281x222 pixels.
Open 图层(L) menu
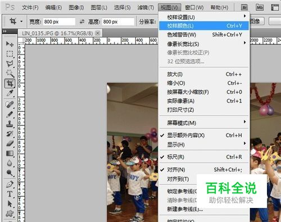pyautogui.click(x=99, y=7)
